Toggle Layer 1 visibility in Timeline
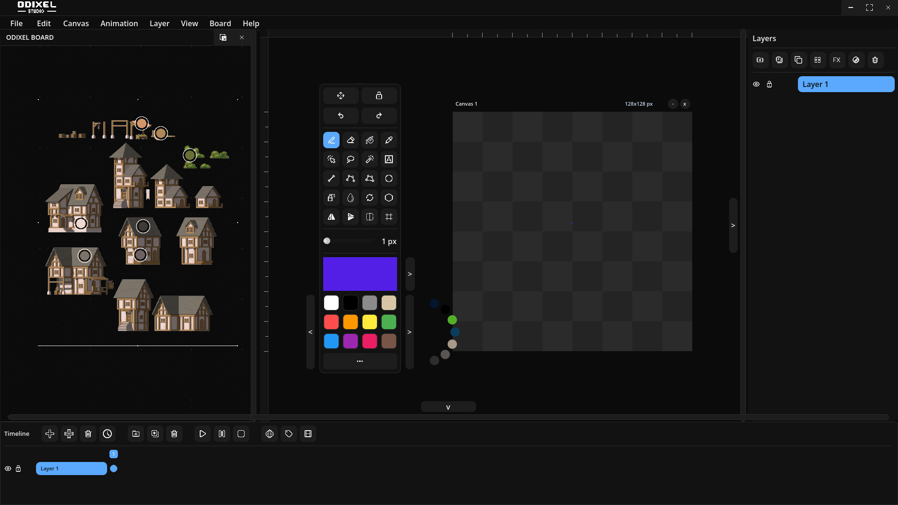 [8, 469]
